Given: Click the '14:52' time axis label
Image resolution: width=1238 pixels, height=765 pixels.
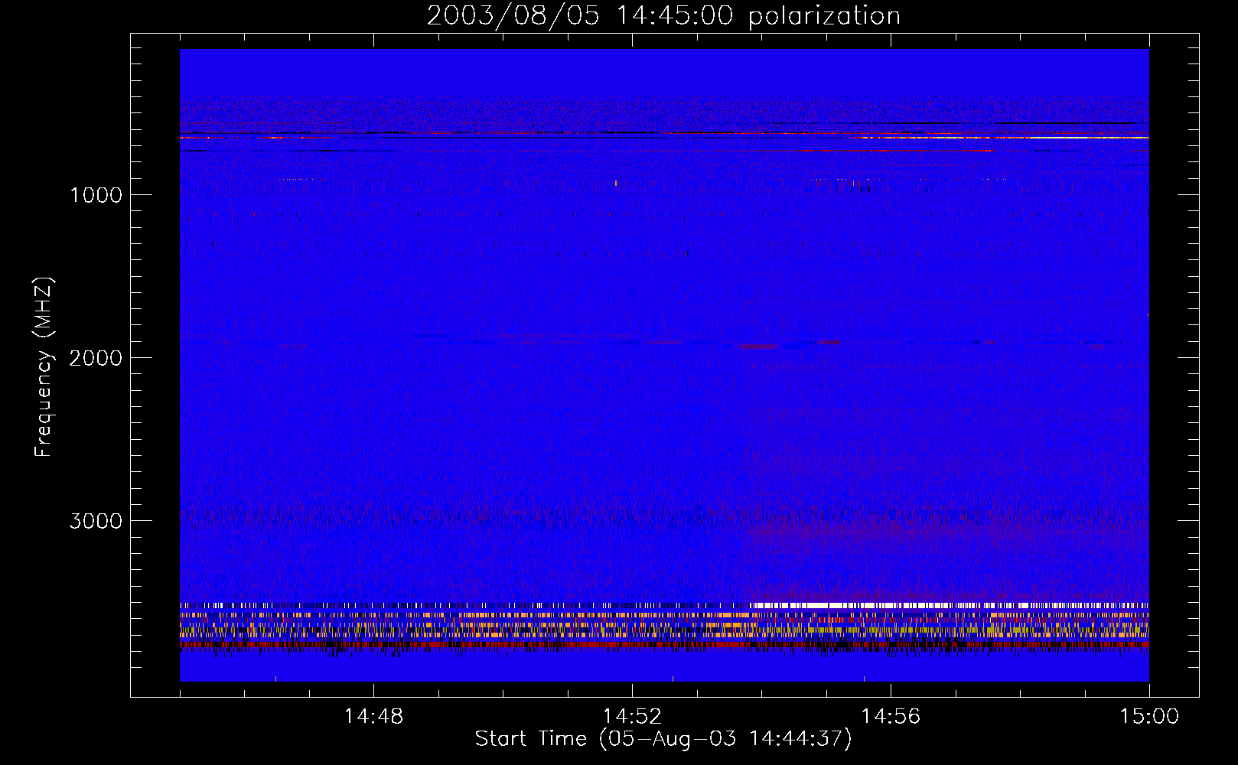Looking at the screenshot, I should 632,717.
